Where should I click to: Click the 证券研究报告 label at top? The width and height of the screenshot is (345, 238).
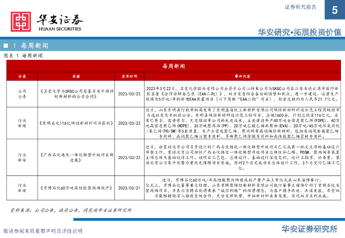click(x=301, y=7)
